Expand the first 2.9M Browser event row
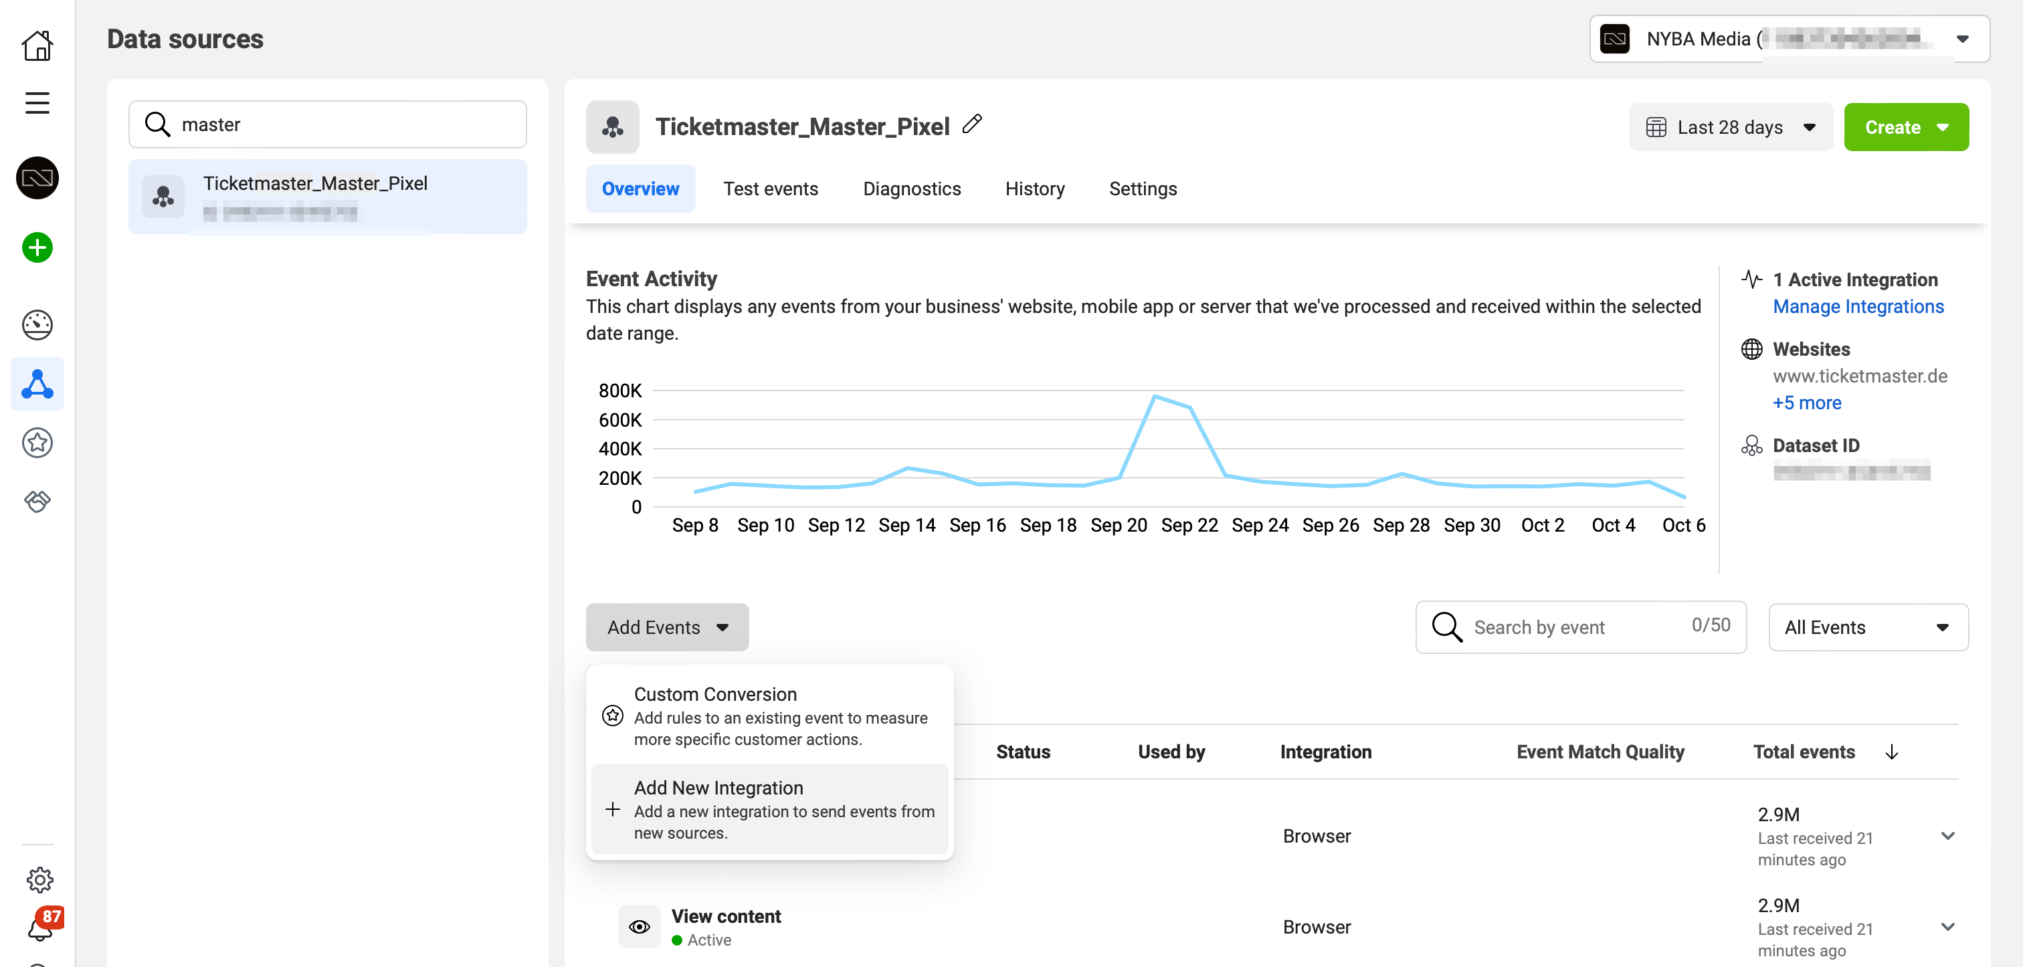This screenshot has height=967, width=2023. [x=1947, y=836]
